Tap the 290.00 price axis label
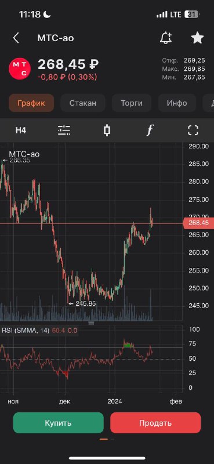Image resolution: width=214 pixels, height=464 pixels. click(198, 146)
